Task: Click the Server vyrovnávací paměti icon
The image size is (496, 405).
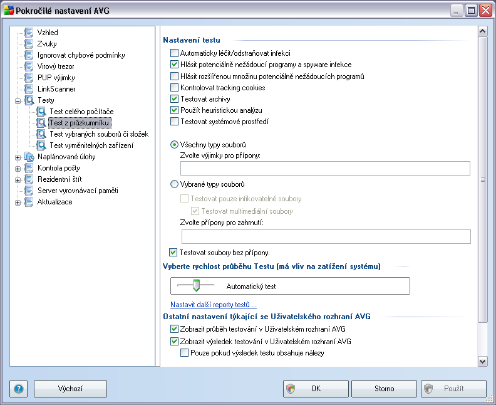Action: tap(29, 191)
